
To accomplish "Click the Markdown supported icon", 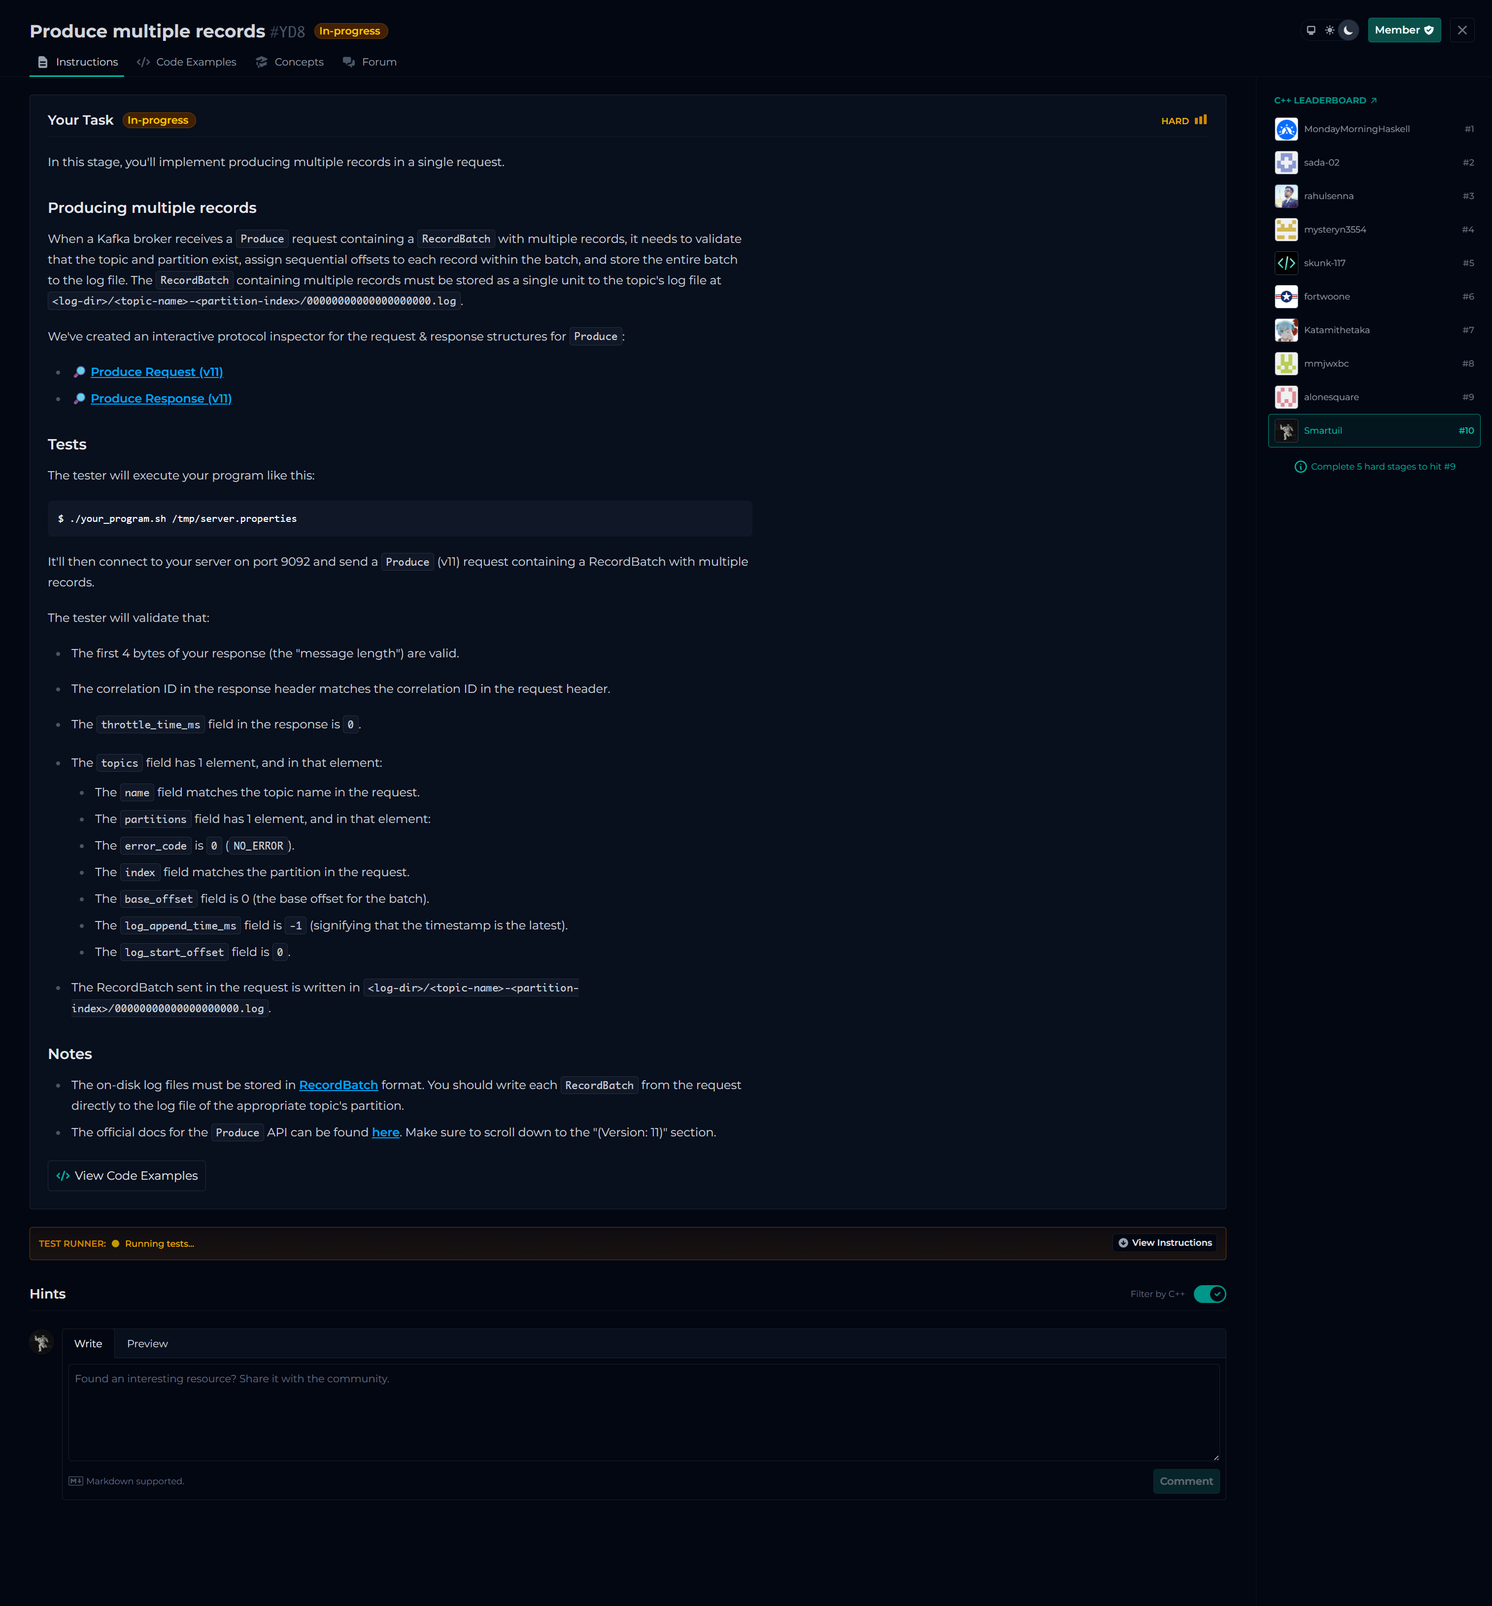I will (x=76, y=1481).
